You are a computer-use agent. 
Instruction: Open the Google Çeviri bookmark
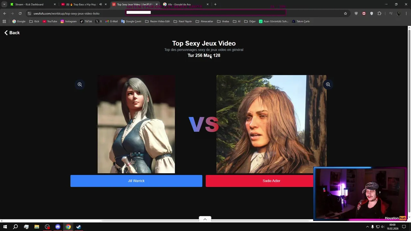[x=131, y=21]
